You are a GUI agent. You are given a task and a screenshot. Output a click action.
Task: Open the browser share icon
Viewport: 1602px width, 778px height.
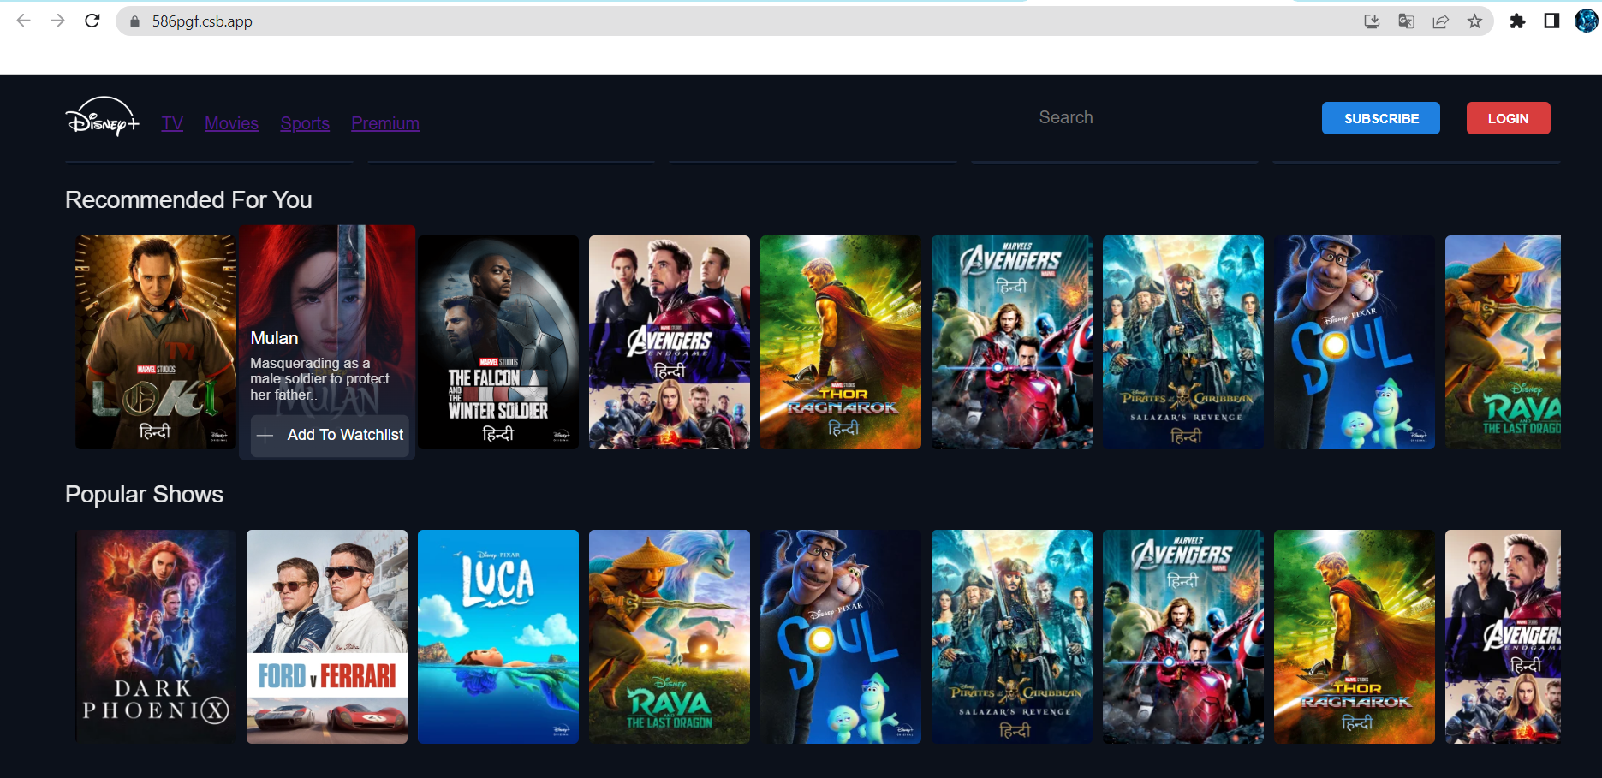1440,21
